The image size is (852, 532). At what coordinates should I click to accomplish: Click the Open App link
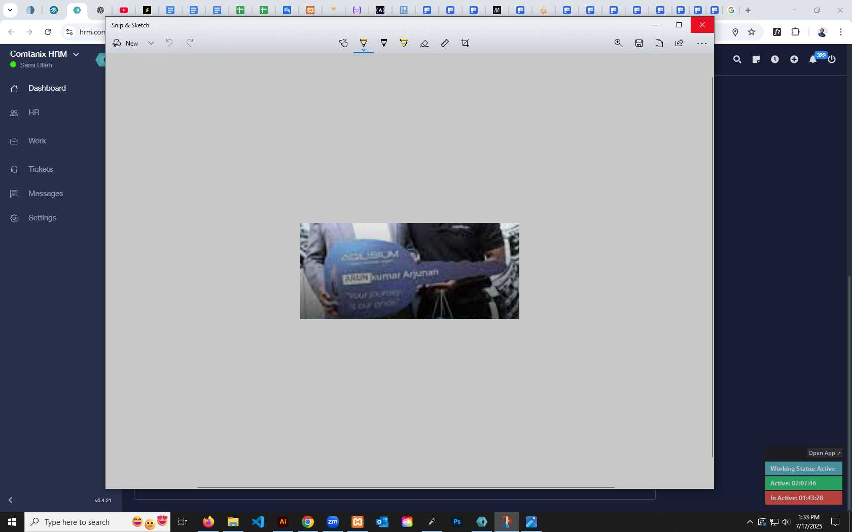pos(825,453)
